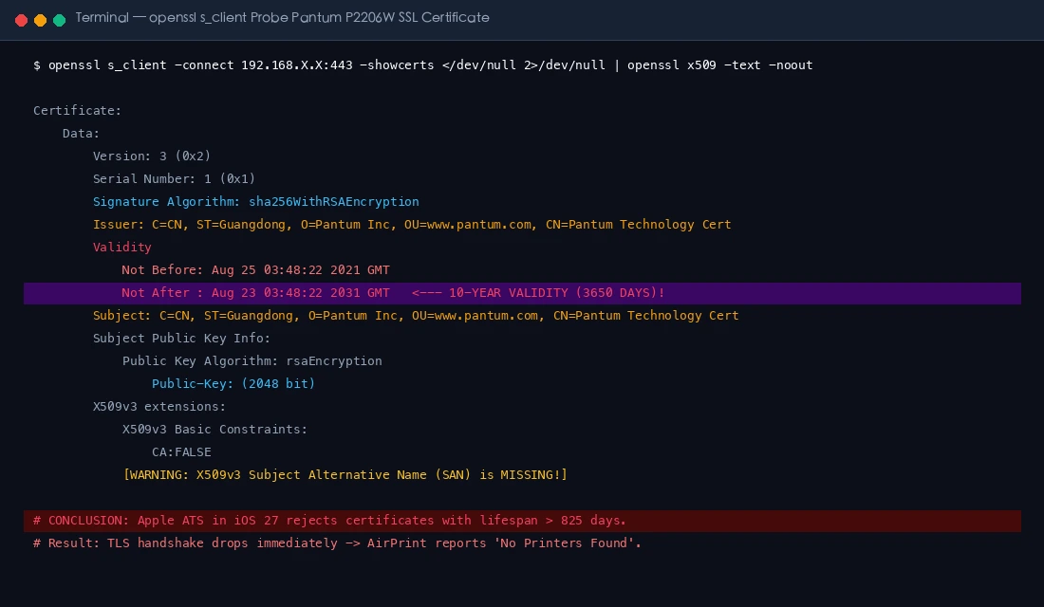Screen dimensions: 1044x607
Task: Click the red 'Validity' heading
Action: pyautogui.click(x=121, y=247)
